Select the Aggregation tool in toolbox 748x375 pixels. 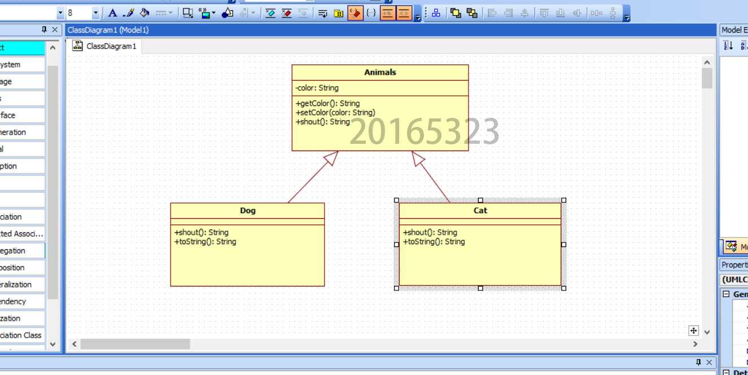pyautogui.click(x=22, y=251)
